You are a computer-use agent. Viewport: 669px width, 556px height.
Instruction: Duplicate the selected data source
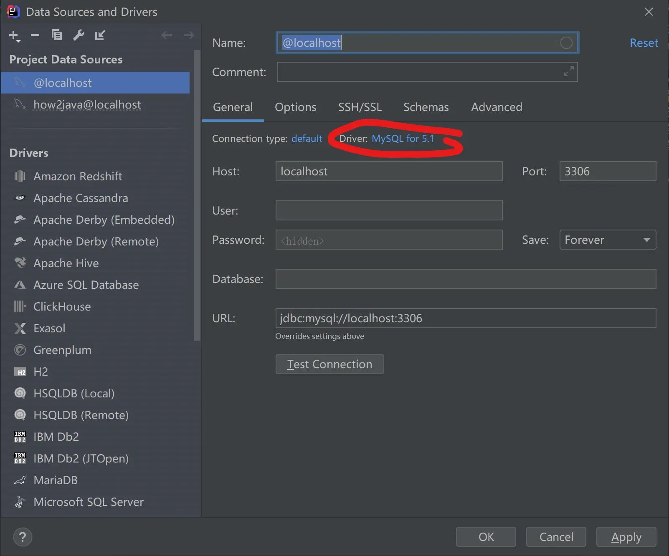point(57,35)
